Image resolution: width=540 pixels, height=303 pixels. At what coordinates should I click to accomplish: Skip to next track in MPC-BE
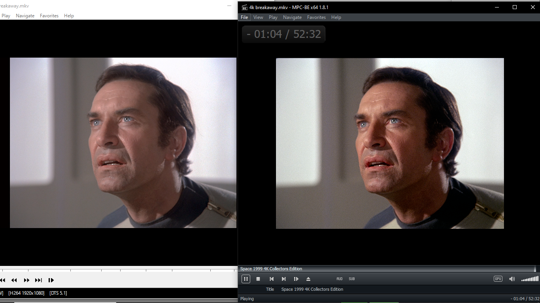pyautogui.click(x=283, y=279)
